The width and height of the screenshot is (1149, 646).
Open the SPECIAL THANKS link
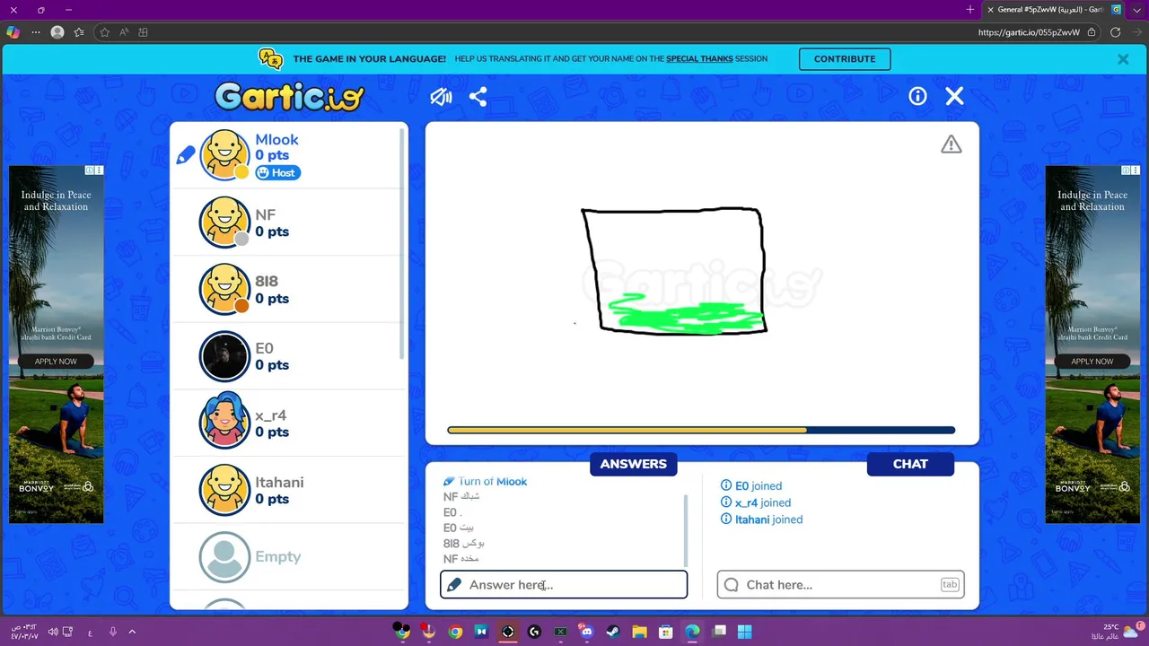pyautogui.click(x=699, y=59)
